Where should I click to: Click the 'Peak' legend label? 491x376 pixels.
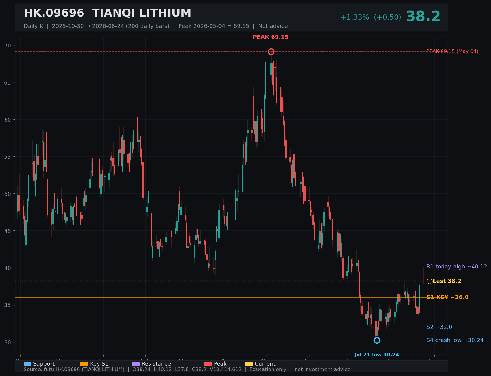(x=220, y=364)
